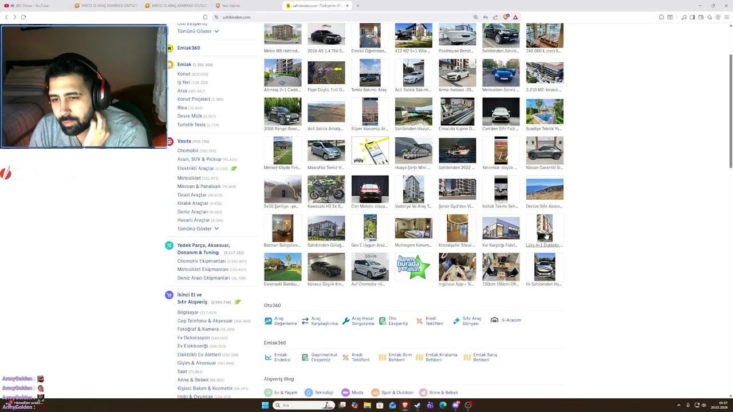
Task: Open Discord from the taskbar
Action: pyautogui.click(x=455, y=405)
